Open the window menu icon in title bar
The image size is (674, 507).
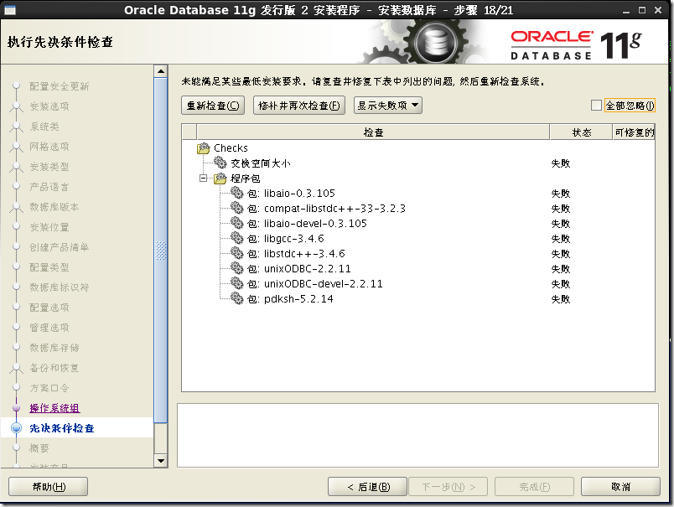pos(9,10)
